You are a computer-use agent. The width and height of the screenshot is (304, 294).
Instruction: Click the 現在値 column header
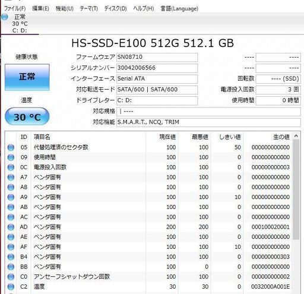(162, 137)
